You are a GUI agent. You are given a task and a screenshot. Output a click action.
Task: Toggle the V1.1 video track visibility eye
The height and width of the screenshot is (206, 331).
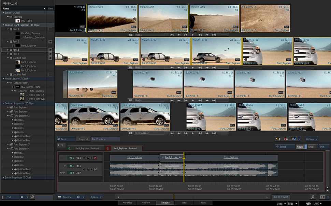click(84, 158)
